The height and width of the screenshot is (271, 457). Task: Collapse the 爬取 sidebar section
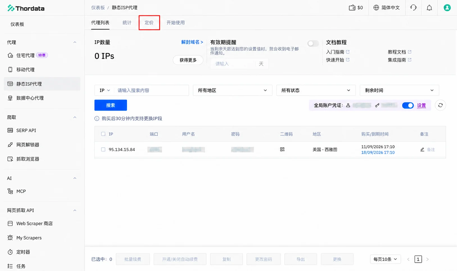pyautogui.click(x=75, y=117)
